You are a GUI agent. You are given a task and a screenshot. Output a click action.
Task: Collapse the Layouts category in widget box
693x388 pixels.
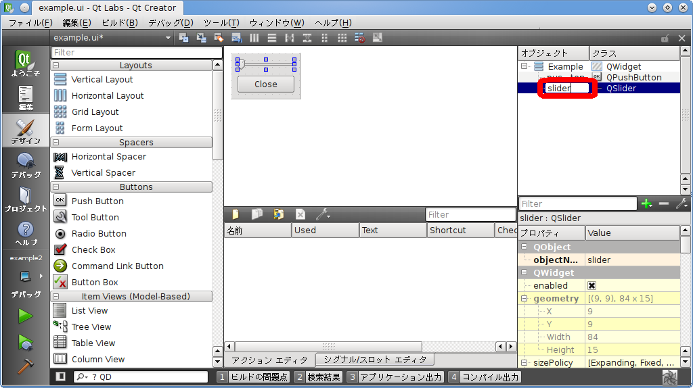(55, 66)
